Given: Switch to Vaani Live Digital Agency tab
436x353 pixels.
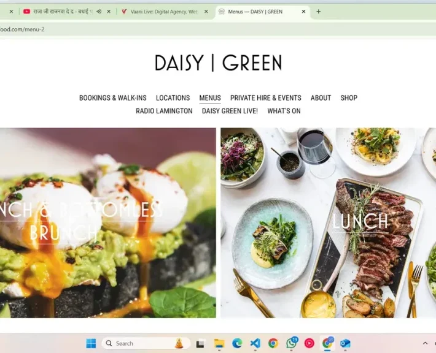Looking at the screenshot, I should (x=164, y=12).
